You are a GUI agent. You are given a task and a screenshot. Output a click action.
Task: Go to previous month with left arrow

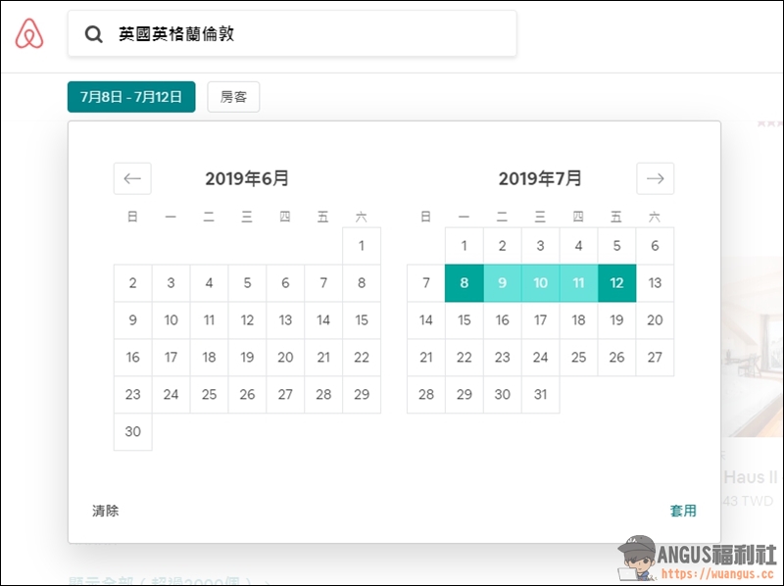(132, 178)
